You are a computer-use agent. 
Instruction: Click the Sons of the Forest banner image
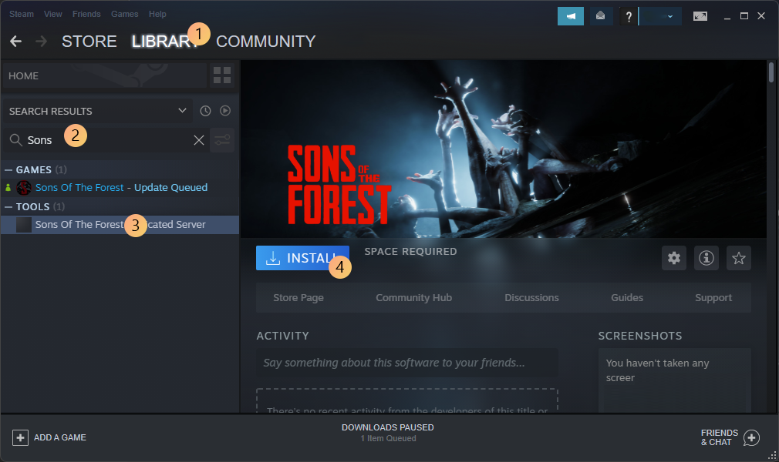tap(504, 149)
